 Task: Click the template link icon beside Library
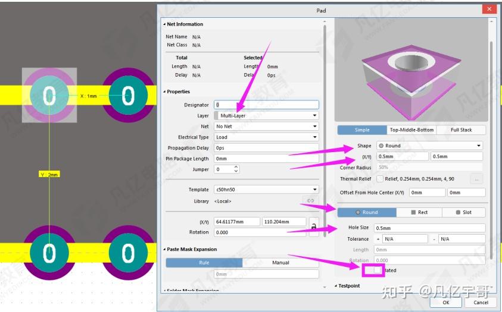tap(310, 200)
